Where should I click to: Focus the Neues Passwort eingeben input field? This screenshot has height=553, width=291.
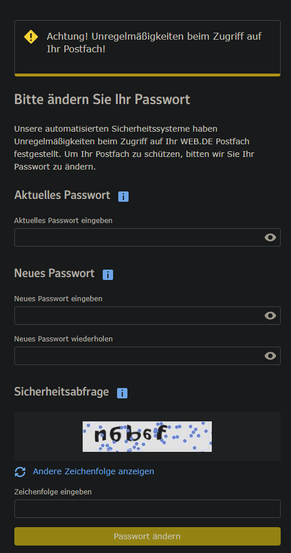pos(148,316)
